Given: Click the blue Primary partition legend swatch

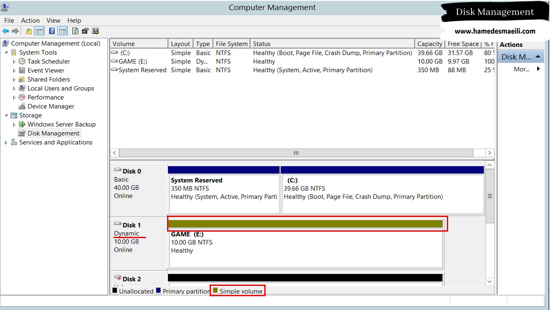Looking at the screenshot, I should (158, 291).
